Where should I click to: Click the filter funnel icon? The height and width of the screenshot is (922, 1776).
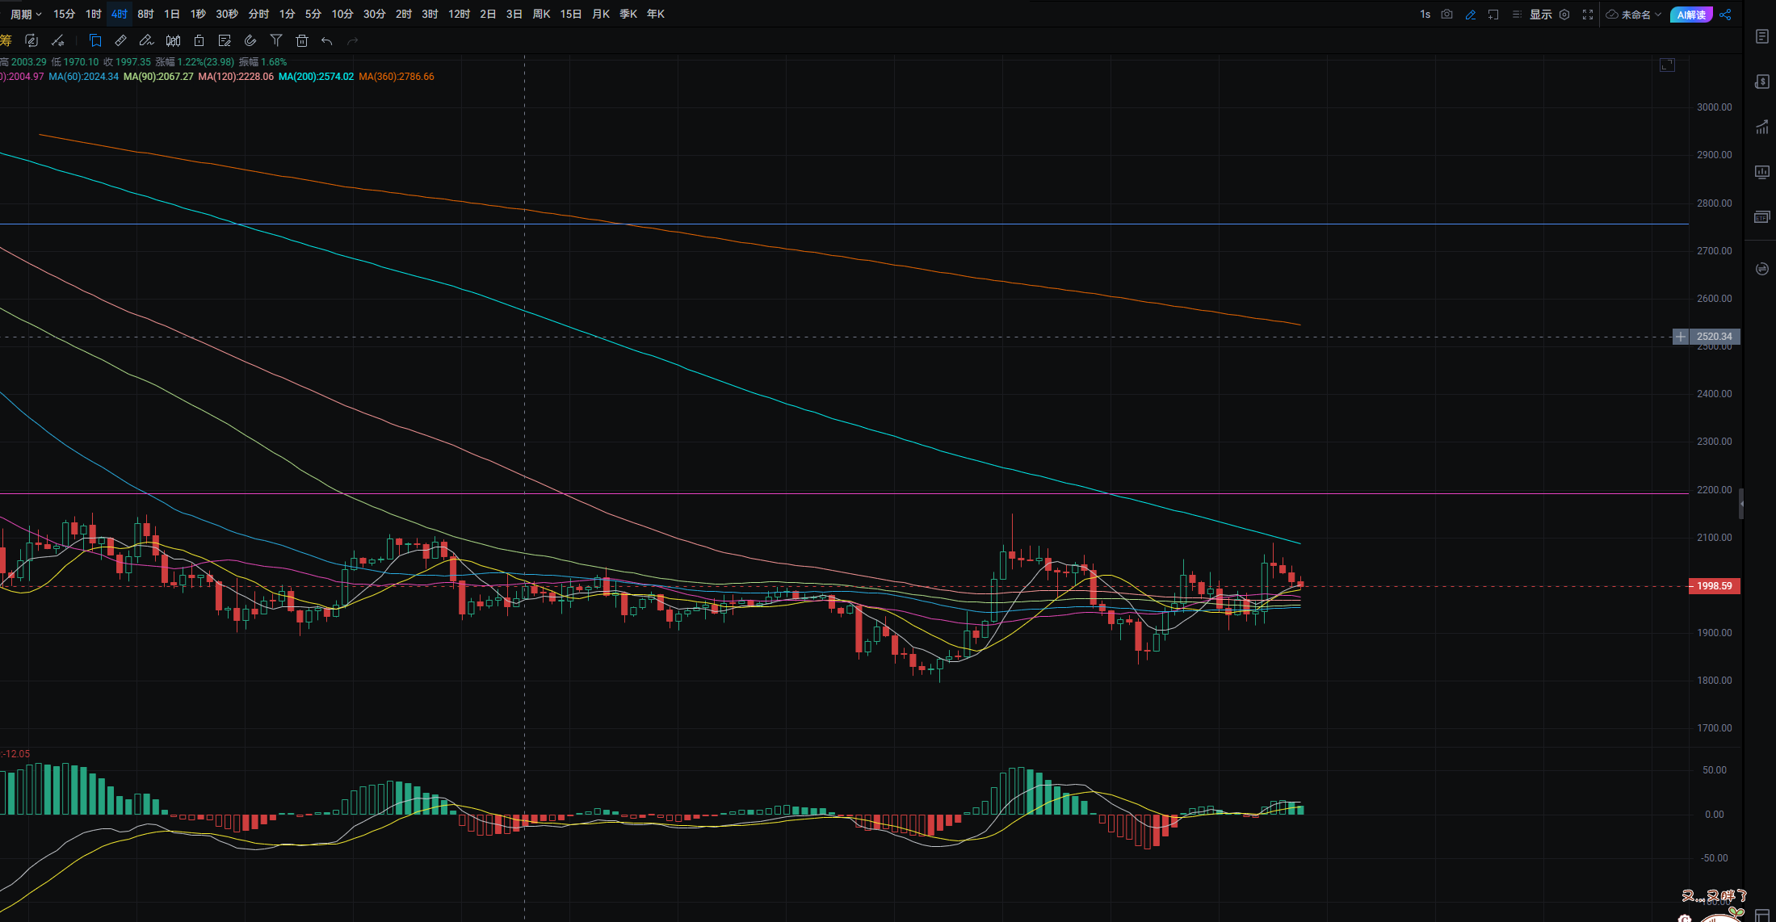[x=276, y=40]
